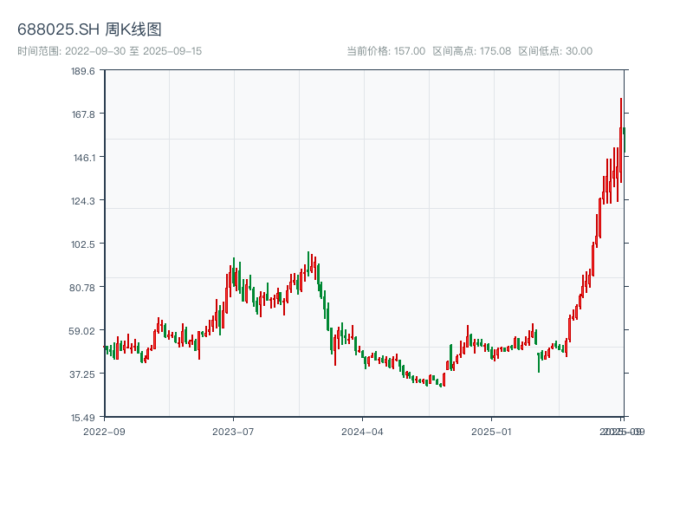Click the 146.1 y-axis label
The width and height of the screenshot is (693, 520).
pos(84,158)
